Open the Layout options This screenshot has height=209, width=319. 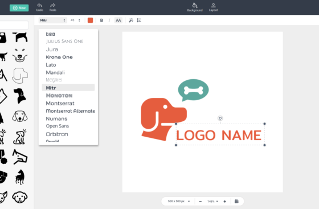coord(213,7)
